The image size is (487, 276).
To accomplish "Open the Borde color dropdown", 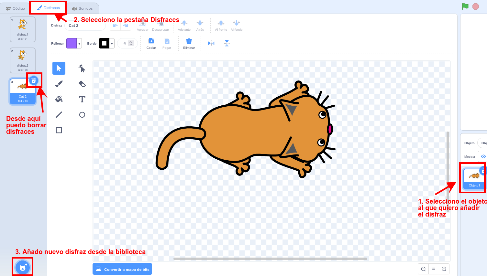I will point(112,43).
